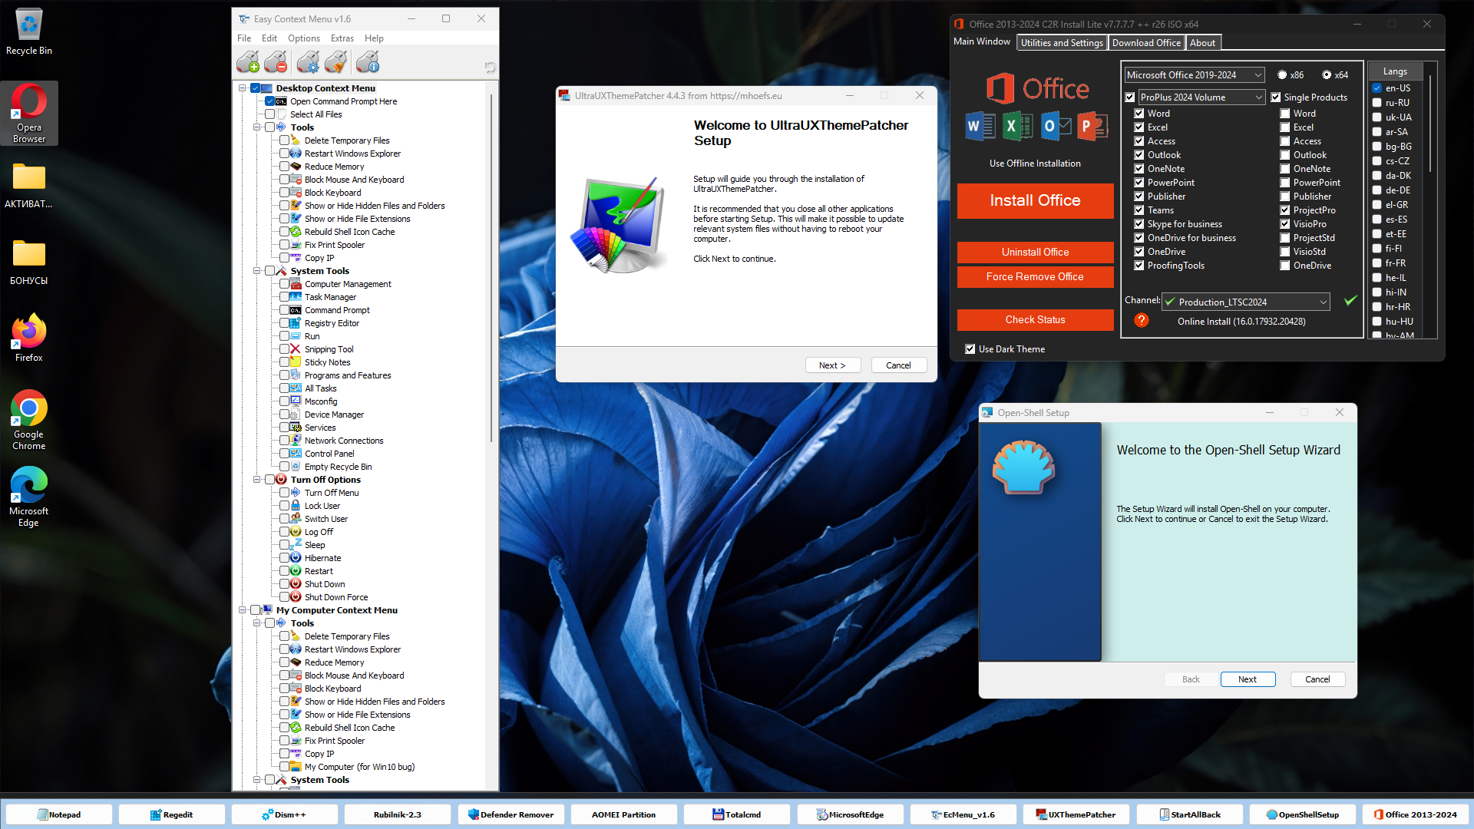Open the Extras menu in Easy Context Menu

point(342,38)
